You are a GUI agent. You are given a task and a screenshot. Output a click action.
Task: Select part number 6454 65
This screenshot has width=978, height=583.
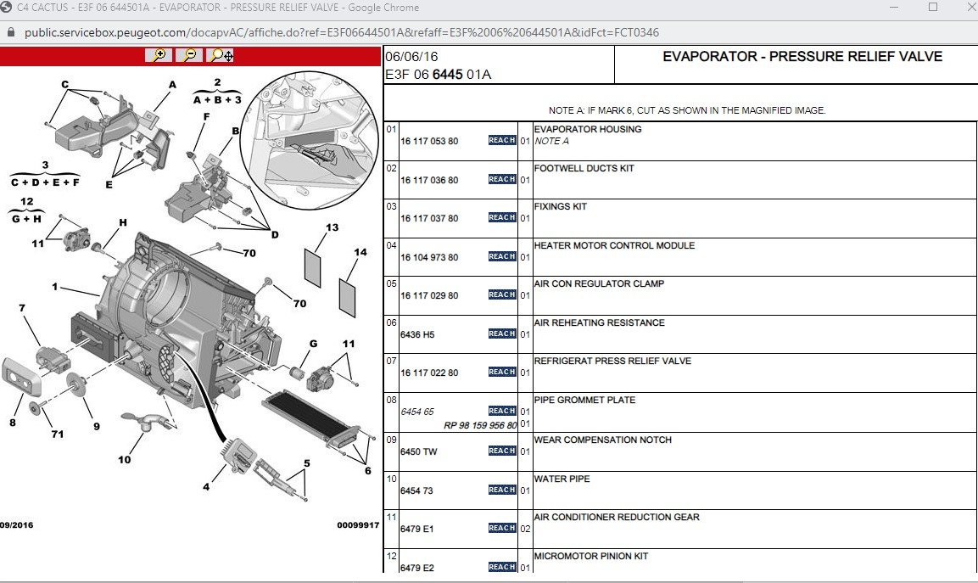point(417,412)
